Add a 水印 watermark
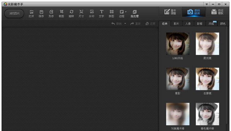231x131 pixels. [x=91, y=14]
